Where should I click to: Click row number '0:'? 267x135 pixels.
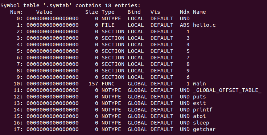[x=20, y=19]
